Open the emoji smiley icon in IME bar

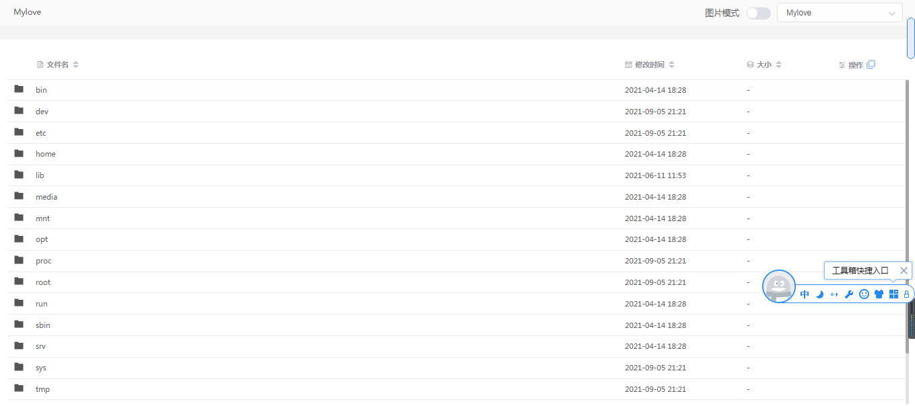(x=864, y=294)
